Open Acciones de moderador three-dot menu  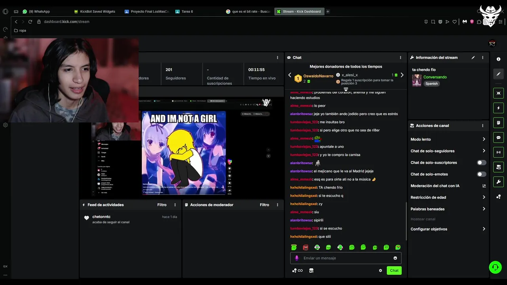click(x=277, y=205)
